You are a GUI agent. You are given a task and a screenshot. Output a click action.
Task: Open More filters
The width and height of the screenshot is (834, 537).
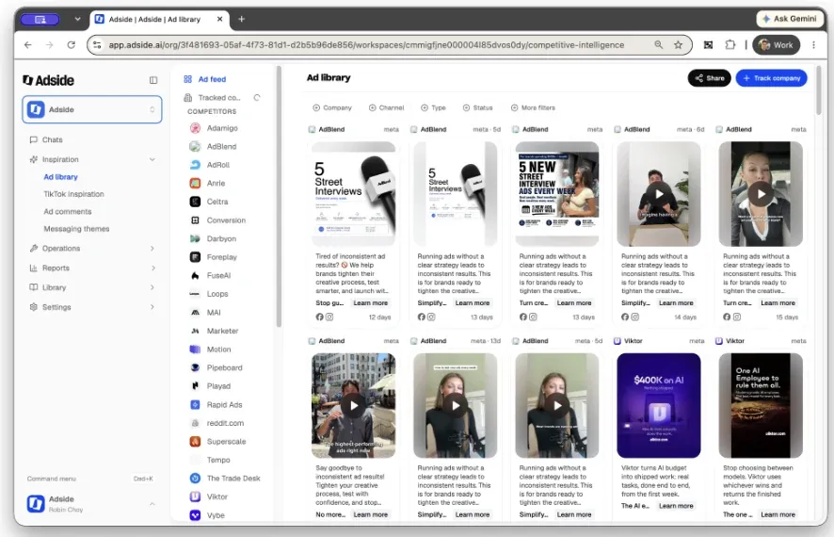coord(533,108)
